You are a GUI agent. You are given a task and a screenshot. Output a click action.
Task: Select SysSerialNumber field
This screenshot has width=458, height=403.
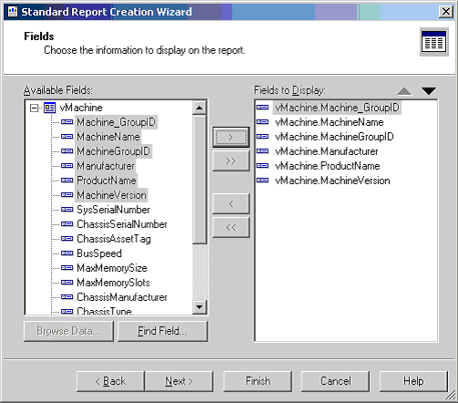pyautogui.click(x=113, y=210)
